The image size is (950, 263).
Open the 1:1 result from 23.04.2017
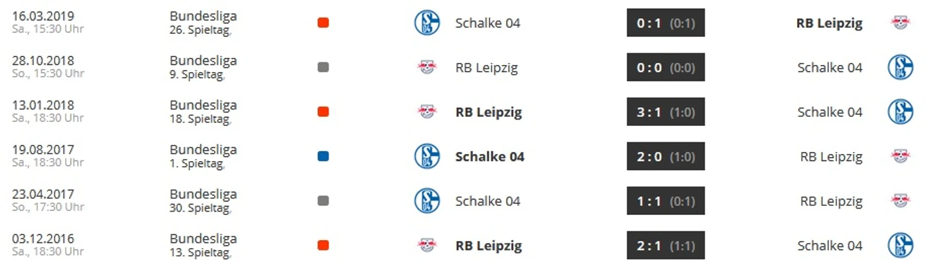(666, 201)
